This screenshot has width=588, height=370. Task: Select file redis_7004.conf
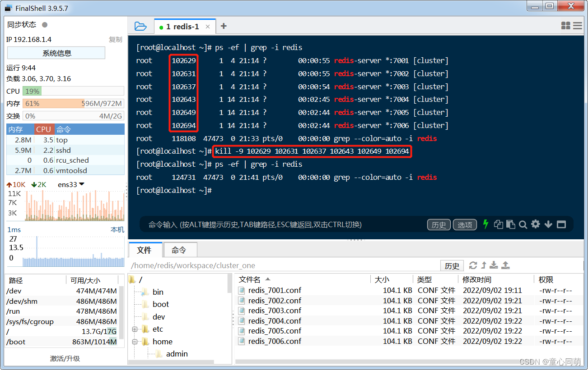click(x=275, y=321)
